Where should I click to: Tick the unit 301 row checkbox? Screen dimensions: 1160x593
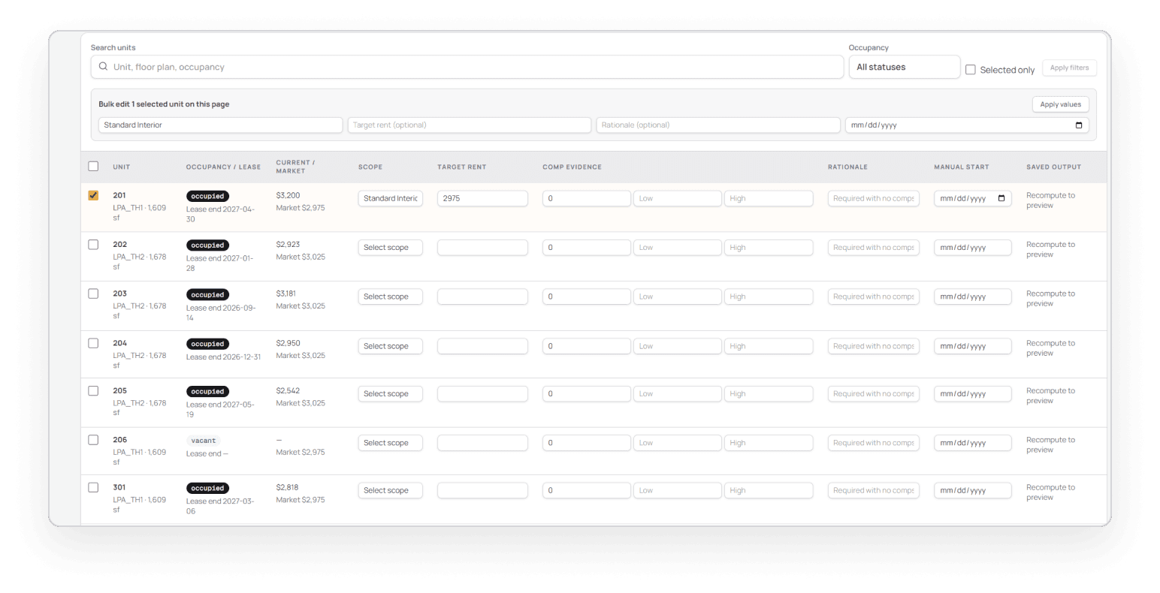[x=93, y=488]
